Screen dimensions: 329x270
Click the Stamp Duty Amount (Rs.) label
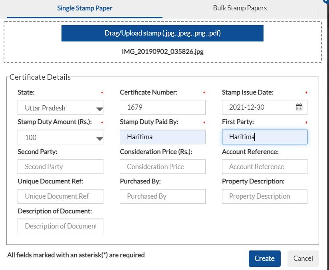[x=55, y=122]
